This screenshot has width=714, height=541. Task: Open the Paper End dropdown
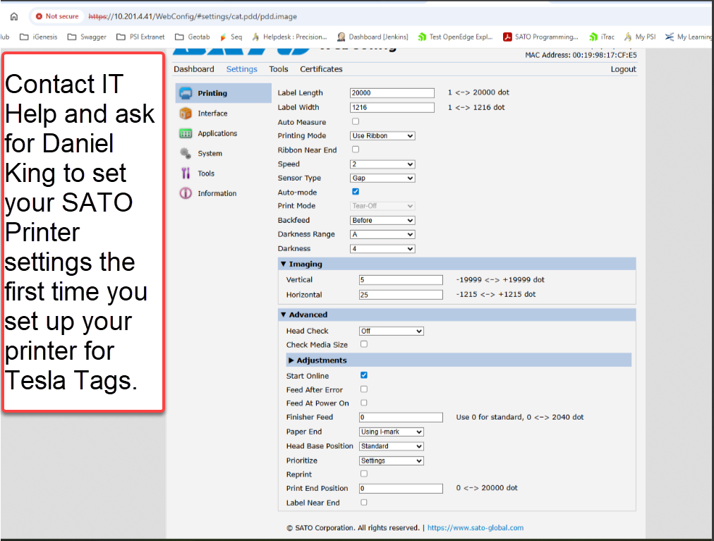click(392, 432)
